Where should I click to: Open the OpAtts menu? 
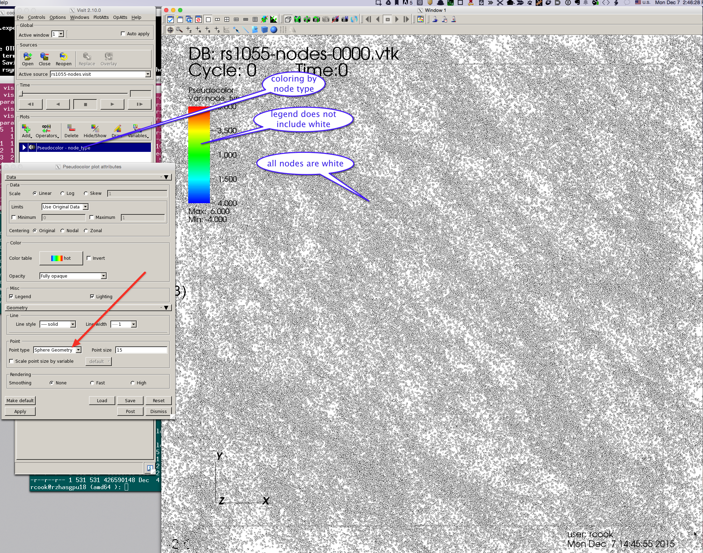120,17
